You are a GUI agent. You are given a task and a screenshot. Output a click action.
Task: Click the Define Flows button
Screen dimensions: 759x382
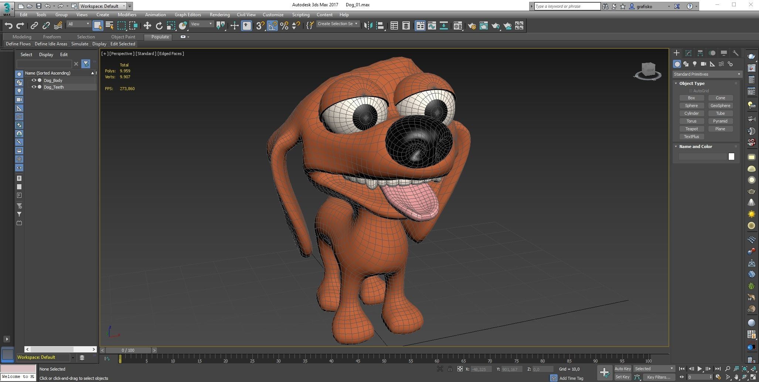pos(18,44)
